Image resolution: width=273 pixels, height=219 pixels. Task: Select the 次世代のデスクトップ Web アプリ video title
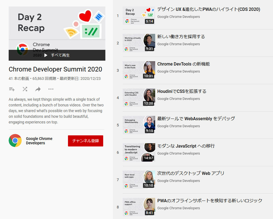(x=191, y=173)
